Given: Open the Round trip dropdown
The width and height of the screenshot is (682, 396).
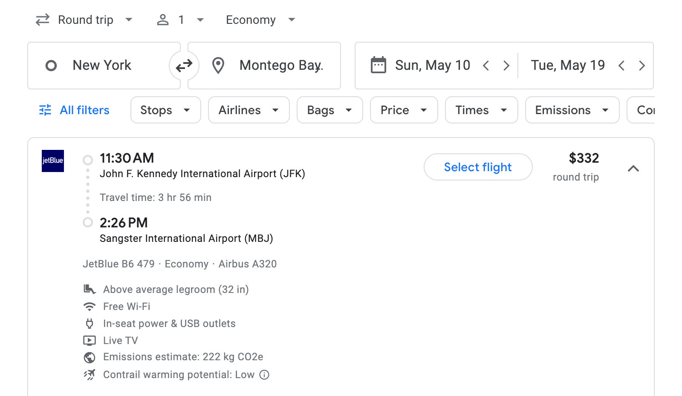Looking at the screenshot, I should (84, 20).
